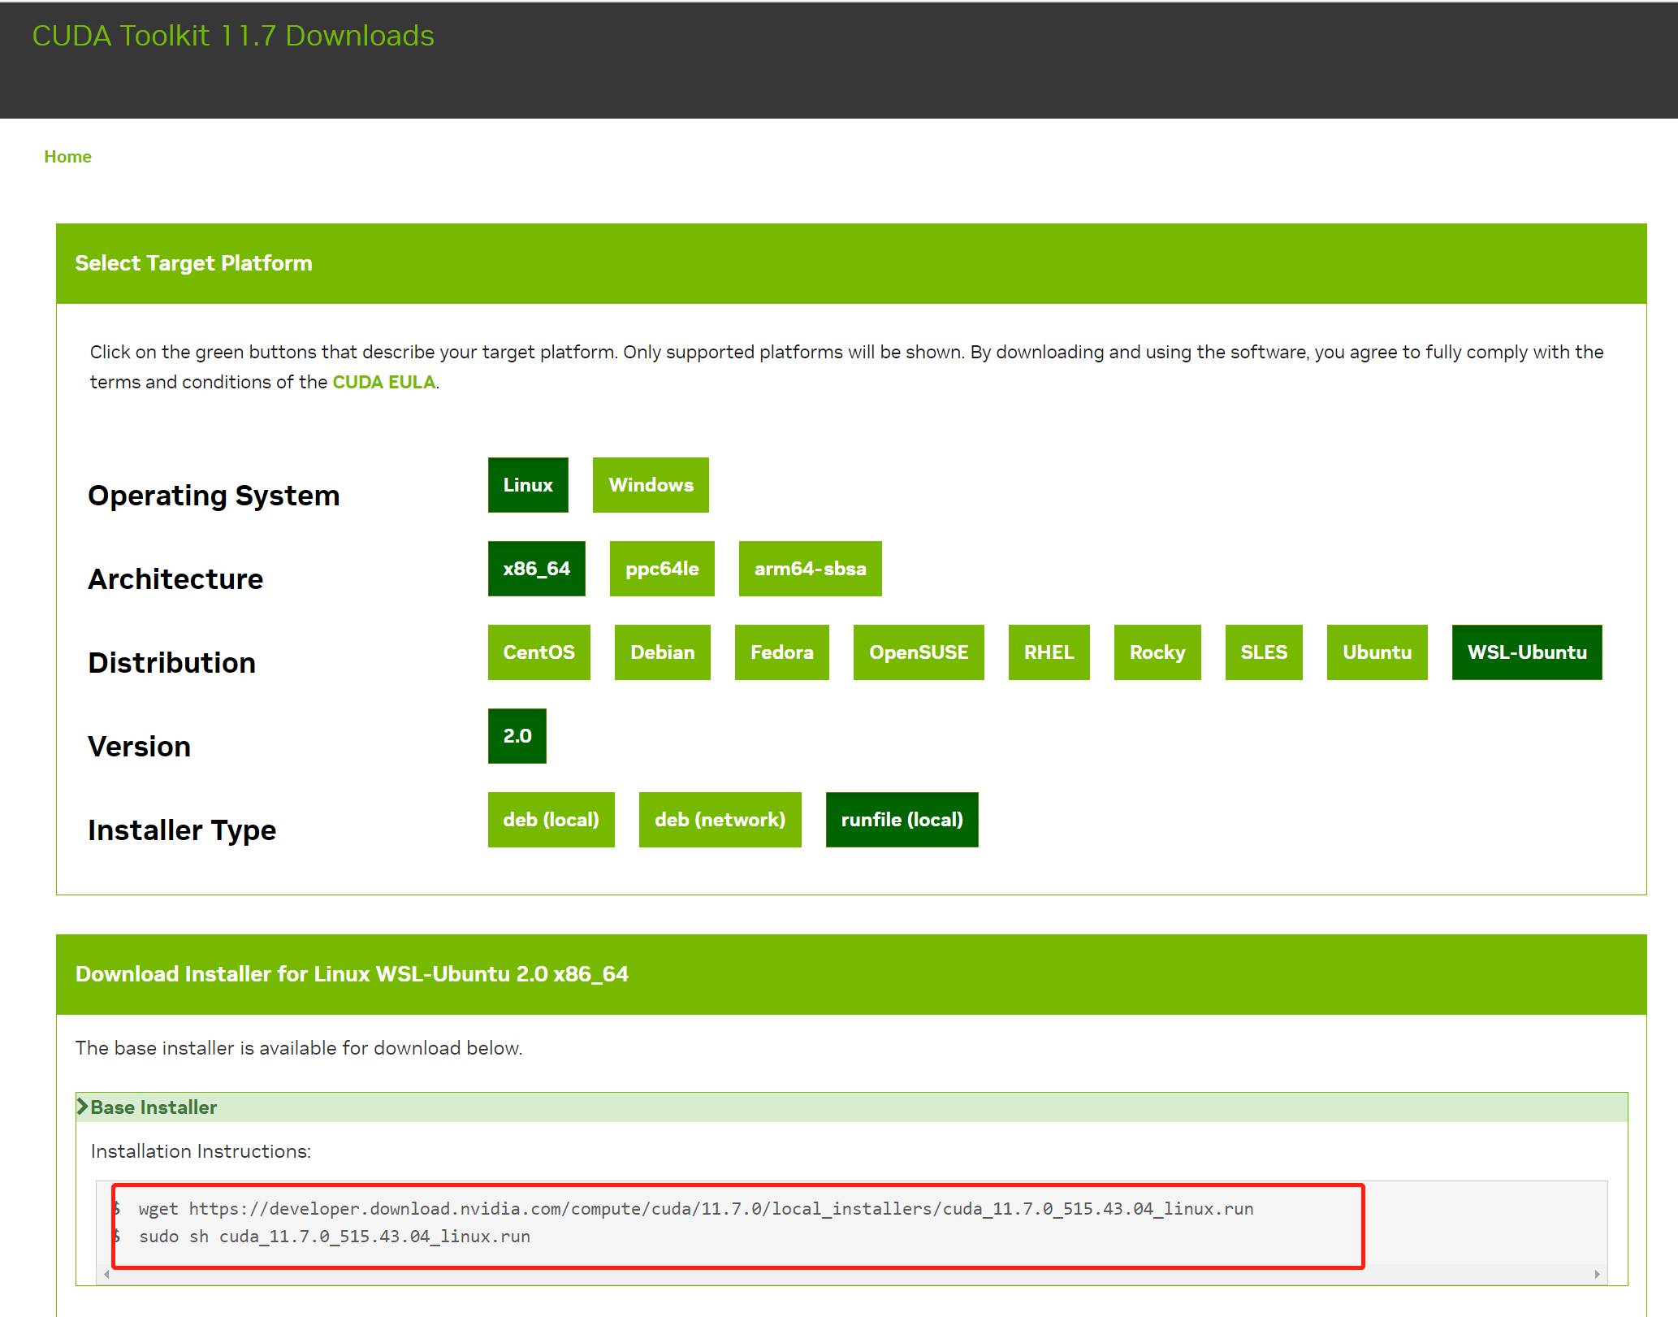Select Windows operating system
The height and width of the screenshot is (1317, 1678).
point(650,485)
